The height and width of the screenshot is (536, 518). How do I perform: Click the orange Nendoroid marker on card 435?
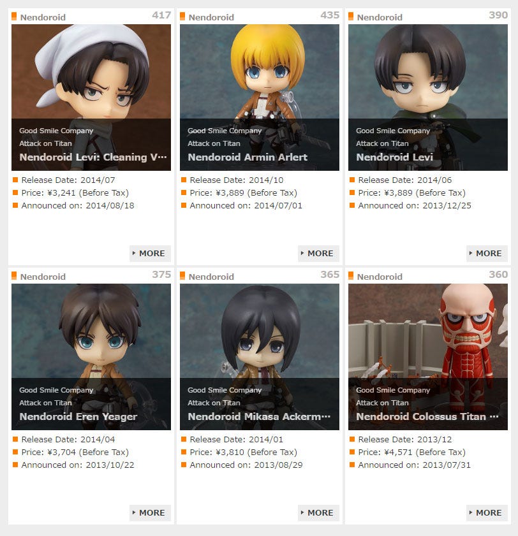click(182, 17)
